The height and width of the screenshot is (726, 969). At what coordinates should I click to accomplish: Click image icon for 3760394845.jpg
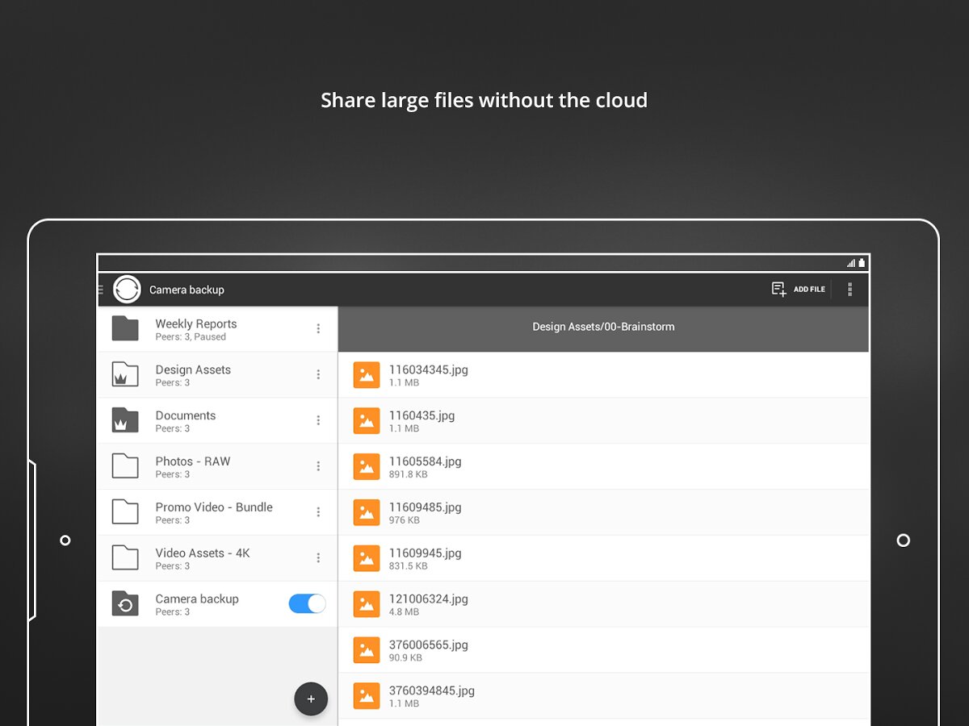tap(367, 696)
